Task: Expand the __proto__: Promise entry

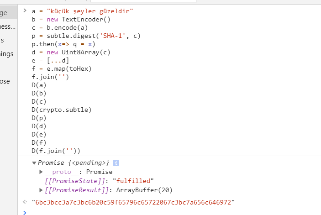Action: pyautogui.click(x=41, y=172)
